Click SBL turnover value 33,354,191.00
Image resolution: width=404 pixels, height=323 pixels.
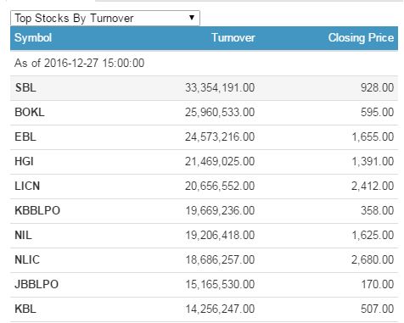(x=220, y=87)
